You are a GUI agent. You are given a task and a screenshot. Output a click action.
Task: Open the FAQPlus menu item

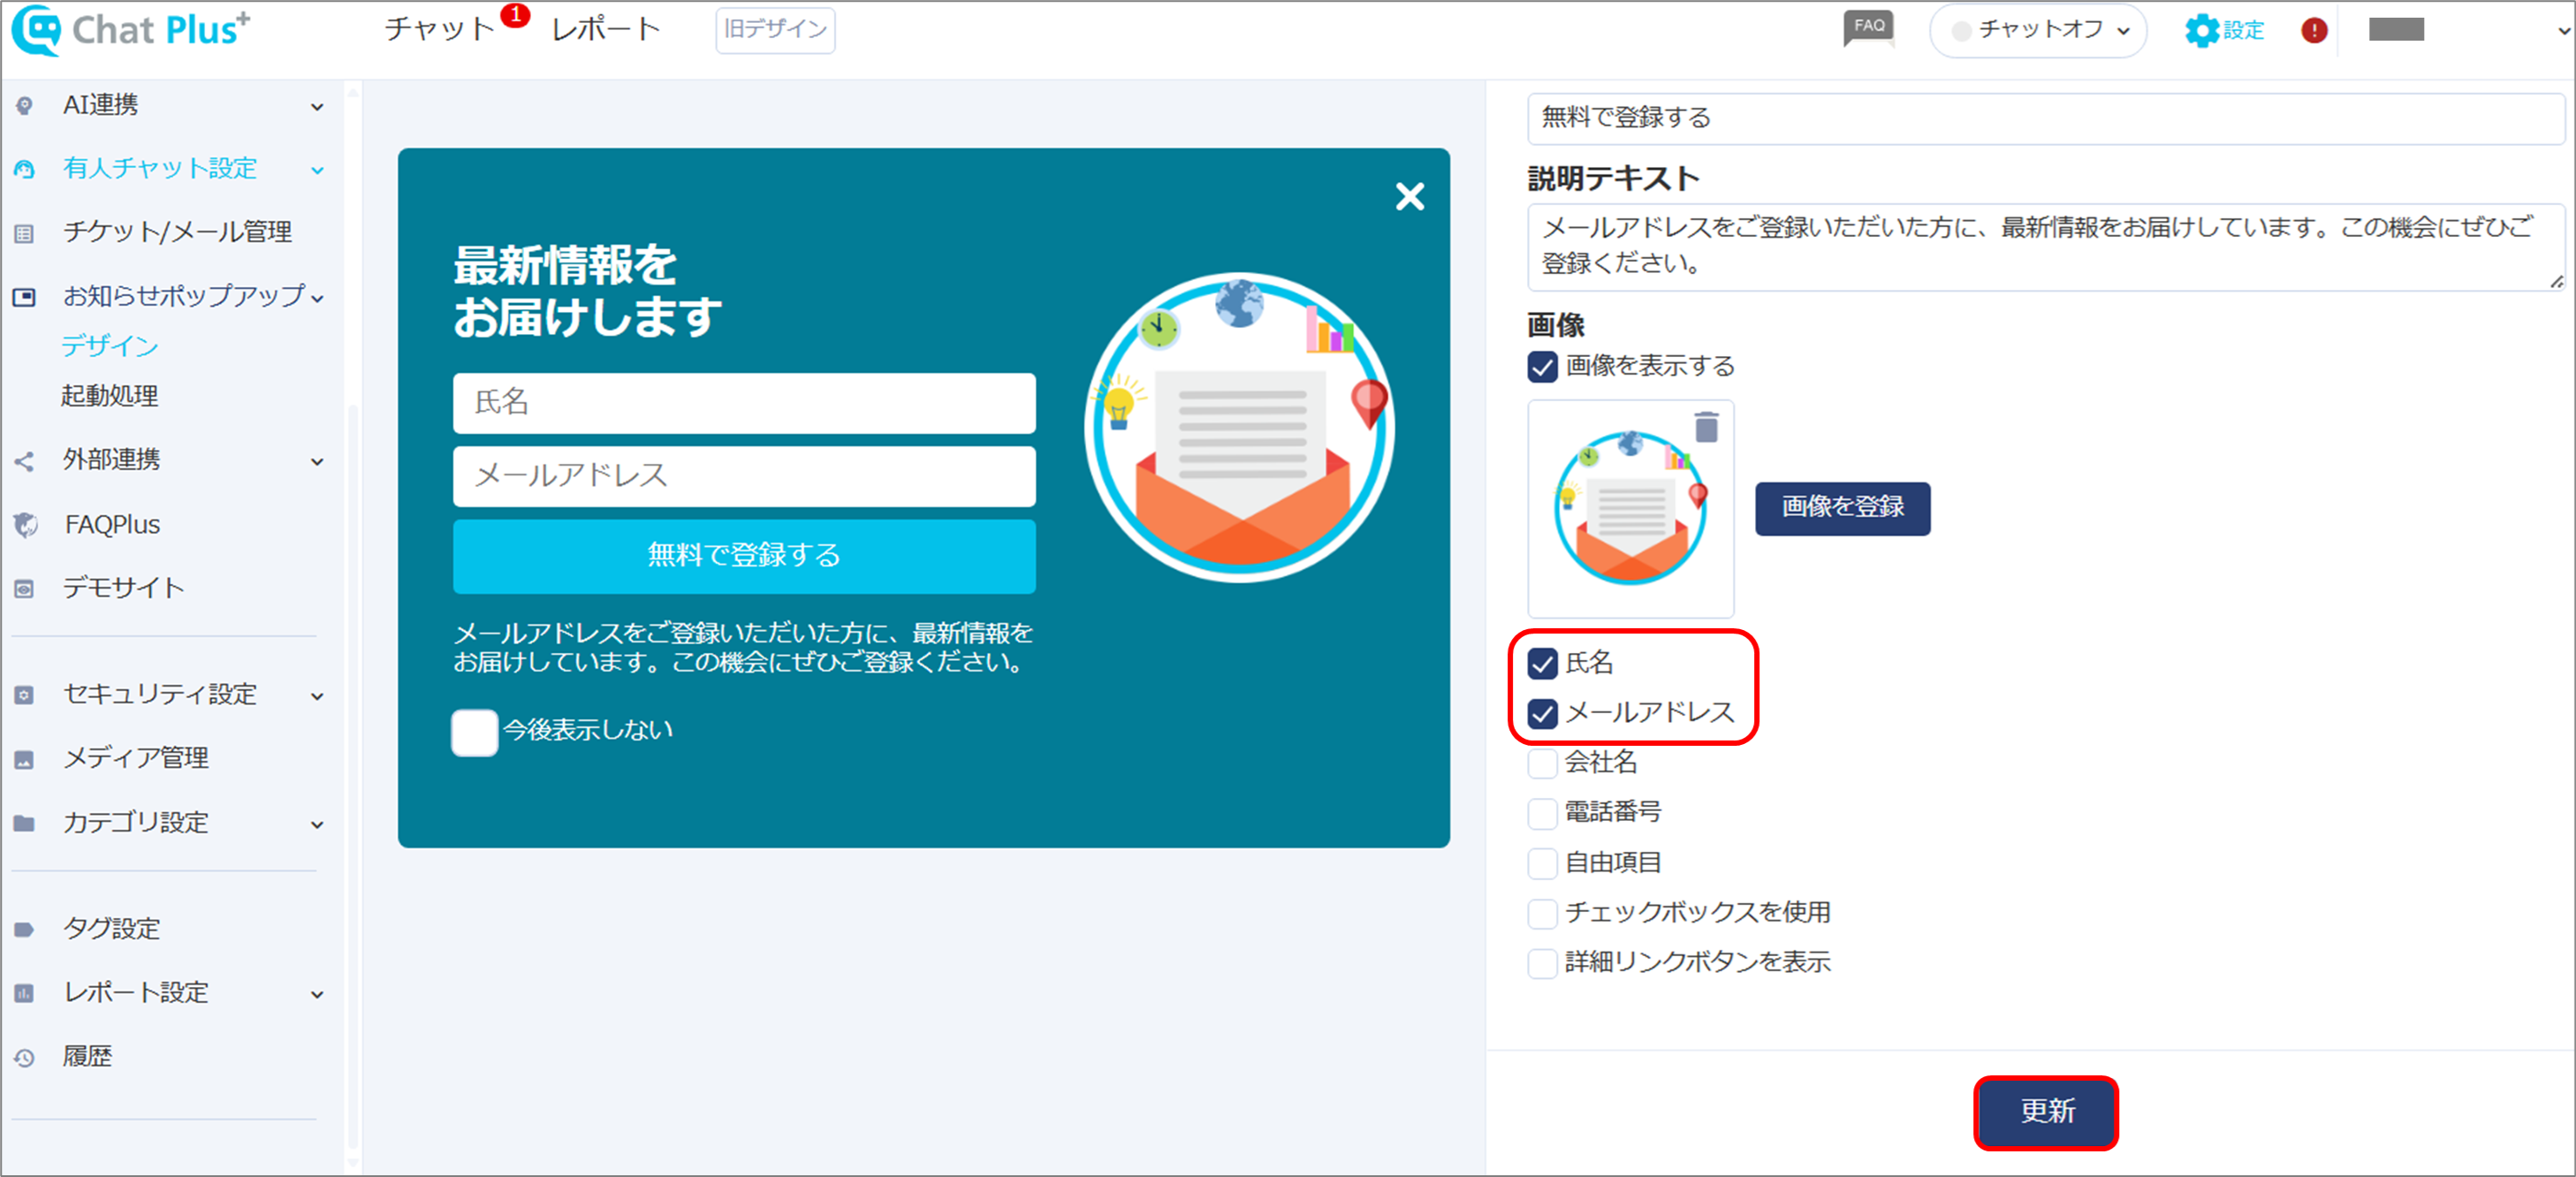(x=112, y=525)
